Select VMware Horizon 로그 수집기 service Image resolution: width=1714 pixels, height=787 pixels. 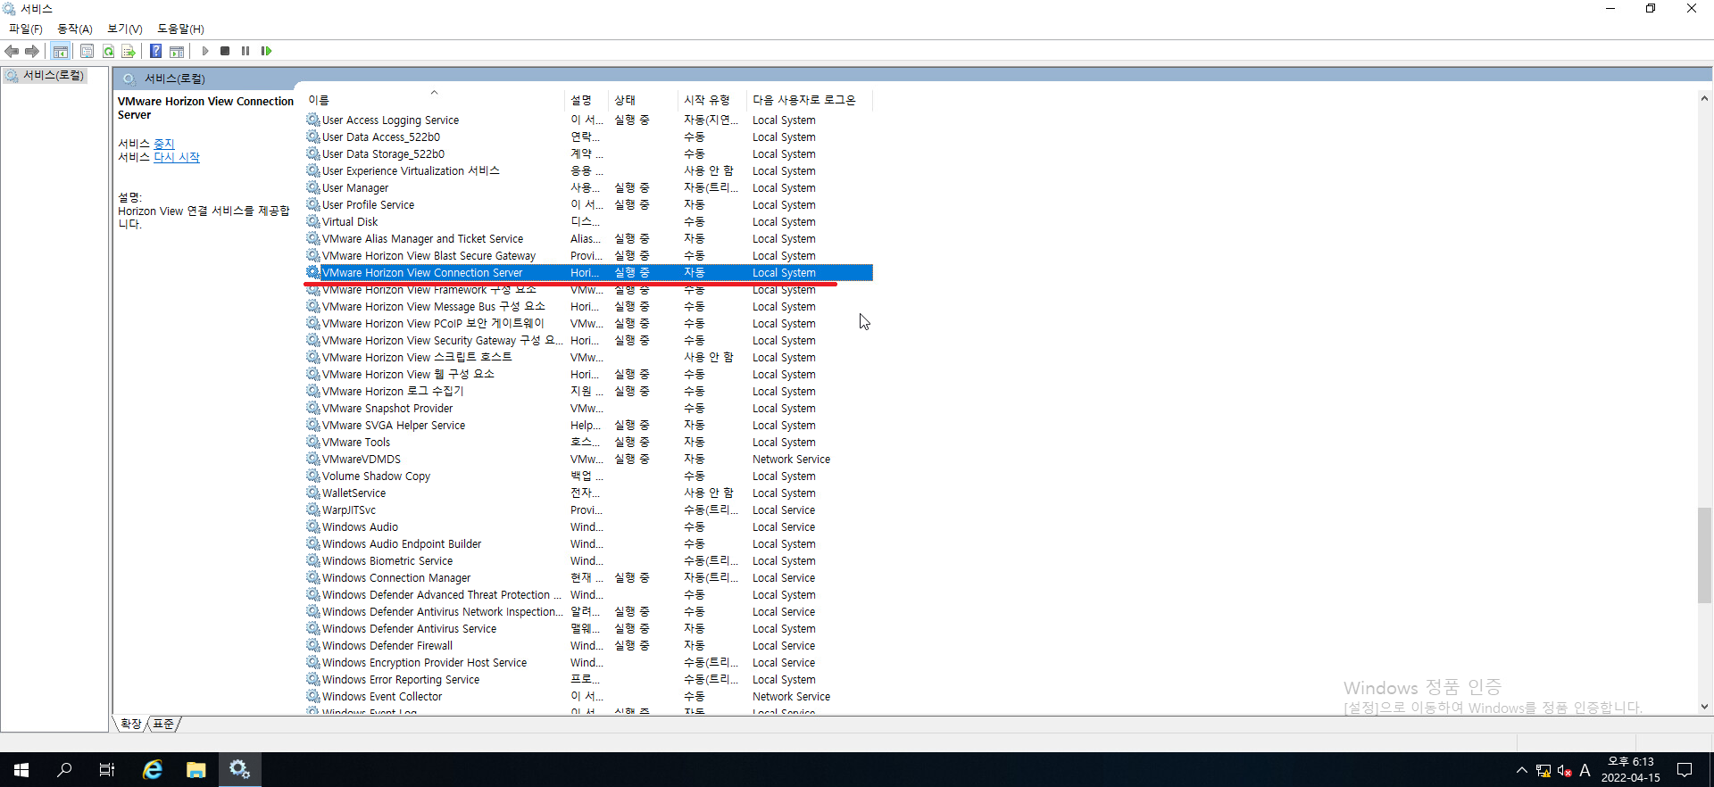coord(588,392)
